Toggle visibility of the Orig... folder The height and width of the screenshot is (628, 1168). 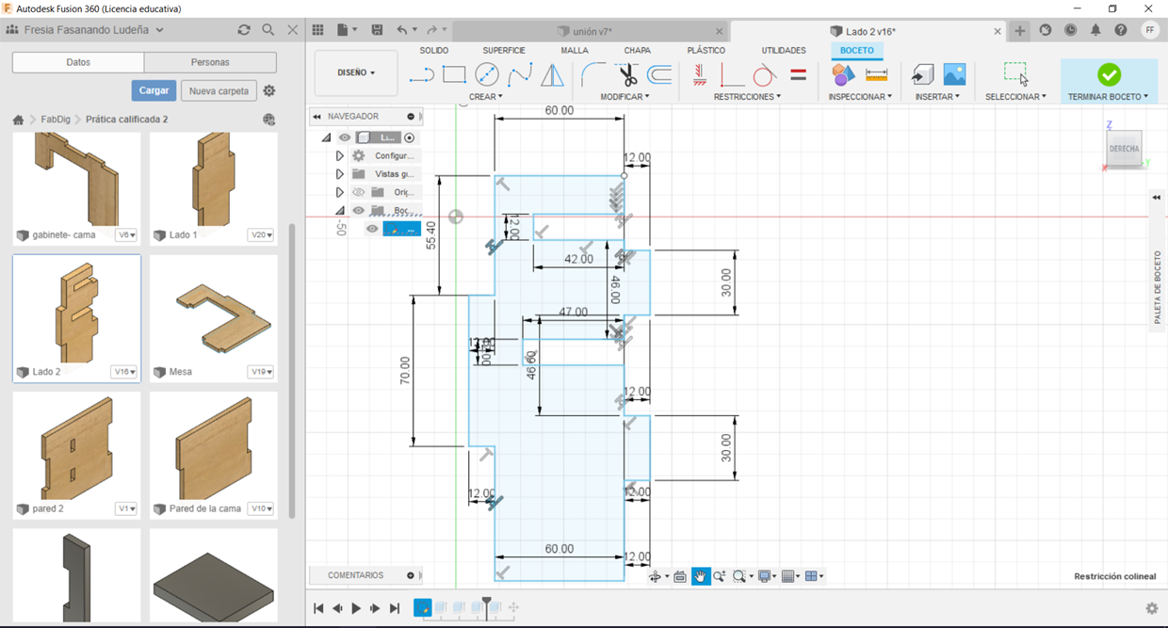[x=359, y=192]
